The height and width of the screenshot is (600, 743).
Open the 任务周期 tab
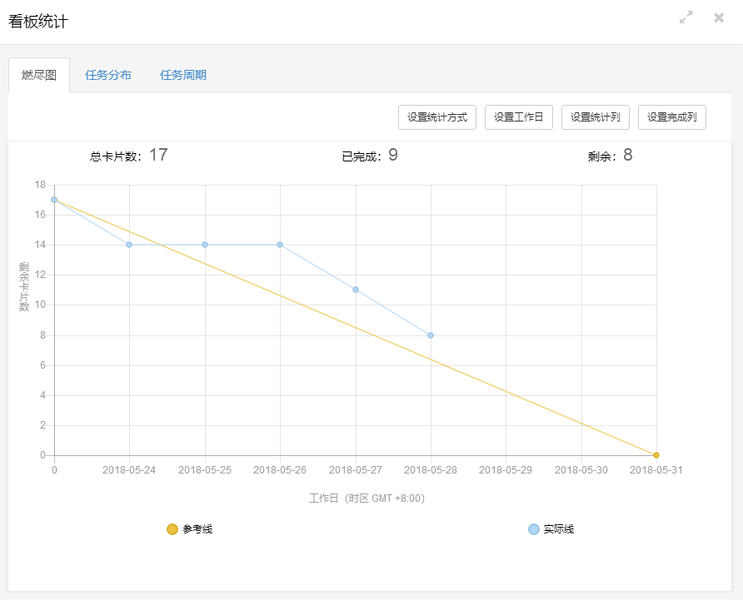pyautogui.click(x=183, y=75)
